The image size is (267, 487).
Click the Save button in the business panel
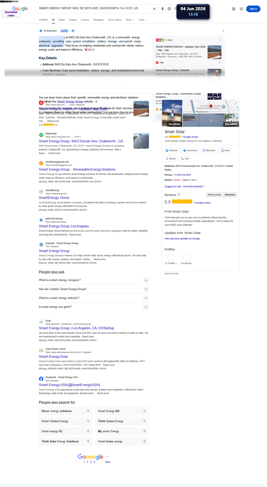click(225, 150)
